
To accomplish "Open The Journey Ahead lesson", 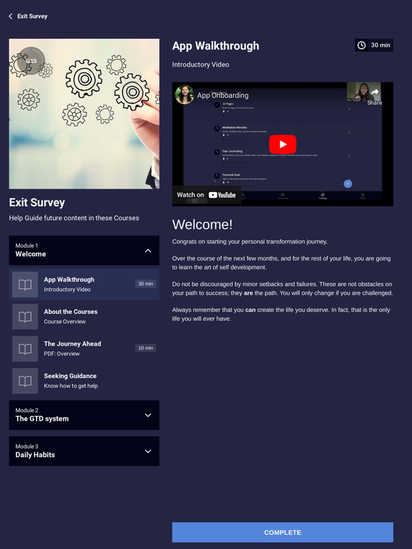I will [x=84, y=349].
